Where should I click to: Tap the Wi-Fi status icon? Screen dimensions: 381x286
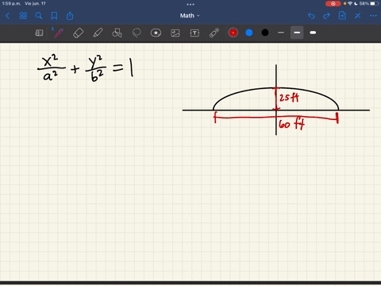(350, 3)
